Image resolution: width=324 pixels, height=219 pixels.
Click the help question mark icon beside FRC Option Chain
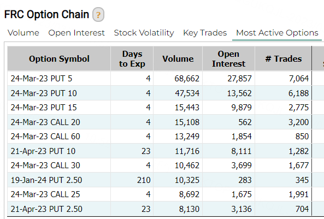coord(98,14)
